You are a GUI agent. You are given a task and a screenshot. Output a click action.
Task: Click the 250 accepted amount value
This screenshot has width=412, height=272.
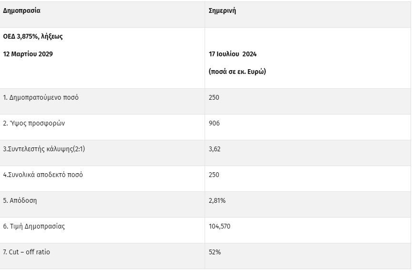pos(214,175)
